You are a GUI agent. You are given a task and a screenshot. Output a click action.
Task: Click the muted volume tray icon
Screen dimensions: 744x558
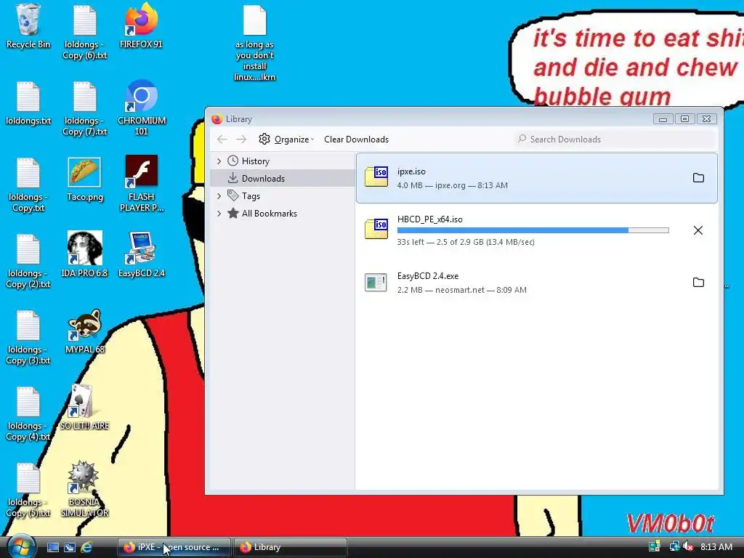coord(687,546)
